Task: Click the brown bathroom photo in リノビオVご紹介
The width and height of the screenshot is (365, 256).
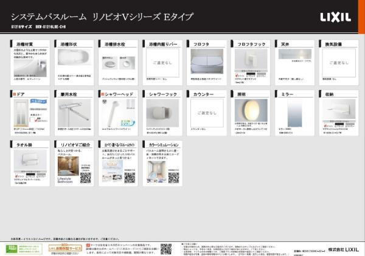Action: (68, 166)
